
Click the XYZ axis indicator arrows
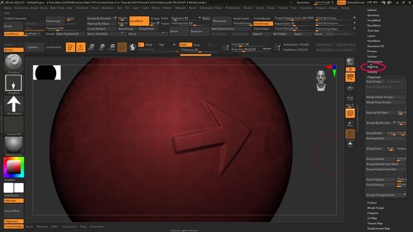[x=331, y=70]
